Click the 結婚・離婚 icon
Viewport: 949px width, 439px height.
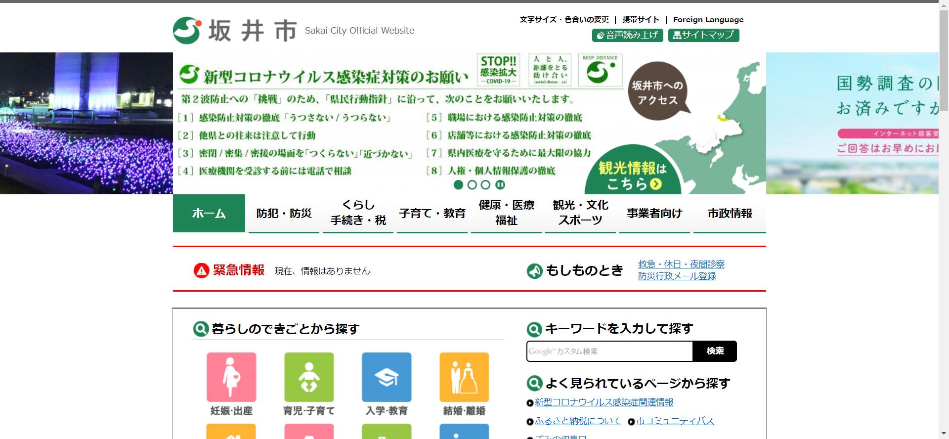(464, 377)
